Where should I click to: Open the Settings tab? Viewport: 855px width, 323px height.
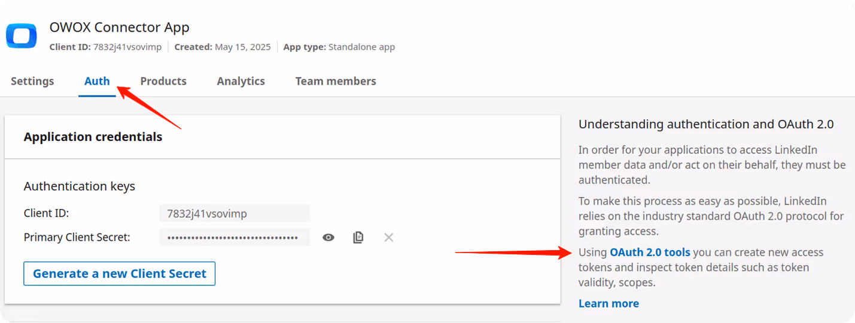[x=32, y=81]
